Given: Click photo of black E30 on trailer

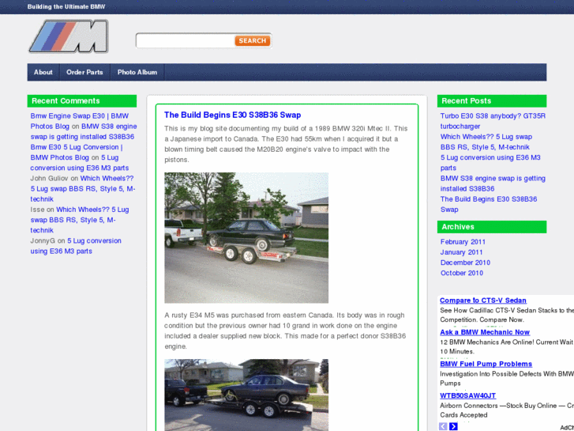Looking at the screenshot, I should tap(246, 238).
